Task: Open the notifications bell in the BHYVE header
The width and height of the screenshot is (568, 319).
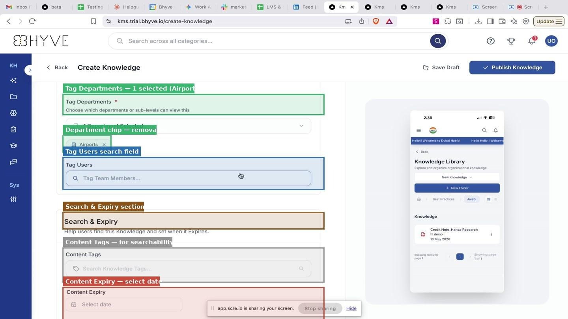Action: [532, 41]
